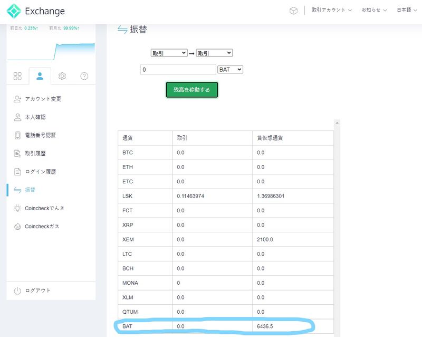
Task: Open the dashboard grid icon tab
Action: (17, 76)
